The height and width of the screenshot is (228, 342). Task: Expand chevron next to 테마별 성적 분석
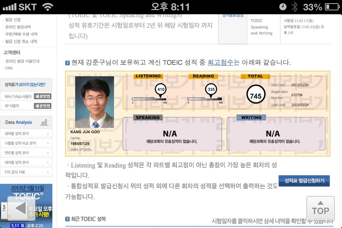[x=48, y=162]
